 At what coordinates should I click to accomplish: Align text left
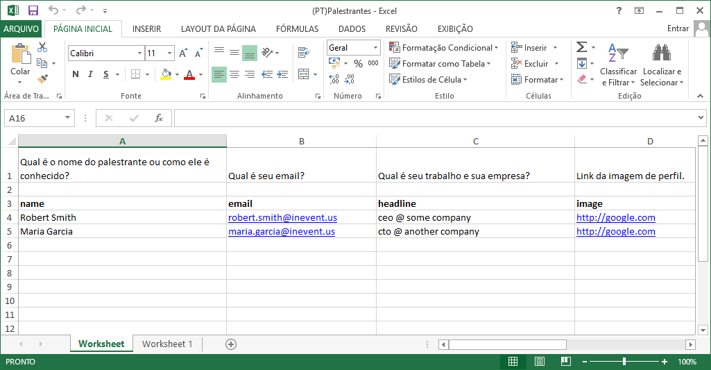click(x=219, y=74)
